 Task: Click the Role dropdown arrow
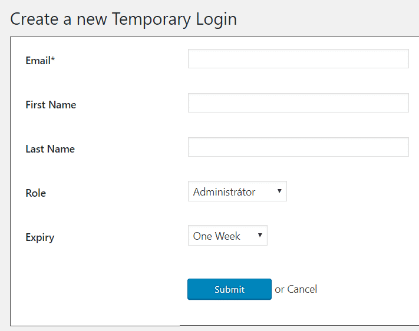[279, 191]
